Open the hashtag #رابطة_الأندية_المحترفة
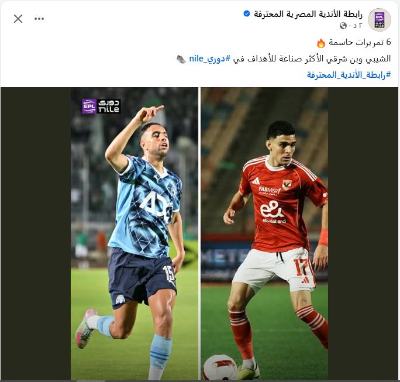This screenshot has width=400, height=382. pos(349,75)
